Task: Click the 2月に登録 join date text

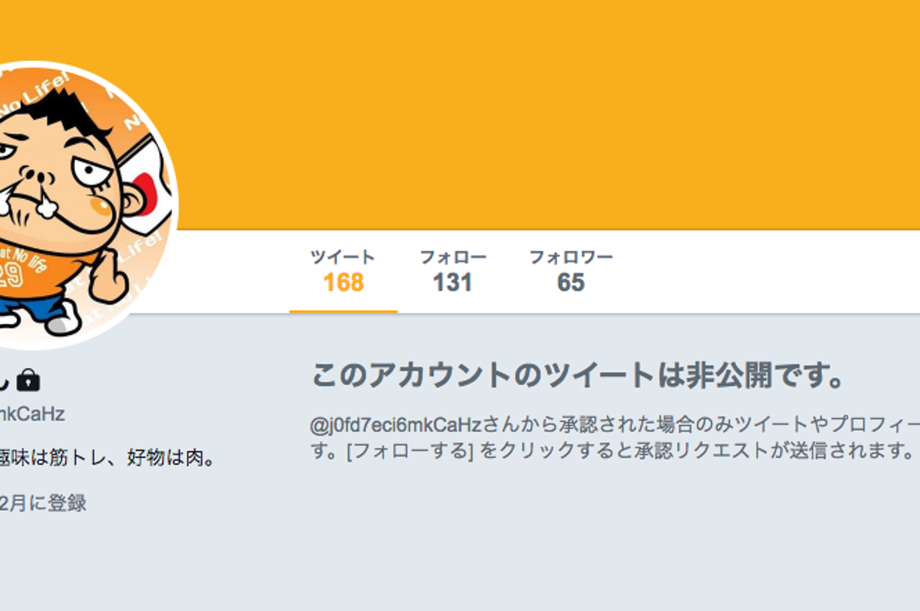Action: (x=43, y=504)
